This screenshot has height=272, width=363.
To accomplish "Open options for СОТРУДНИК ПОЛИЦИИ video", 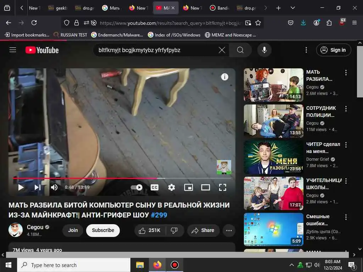I will click(x=346, y=109).
